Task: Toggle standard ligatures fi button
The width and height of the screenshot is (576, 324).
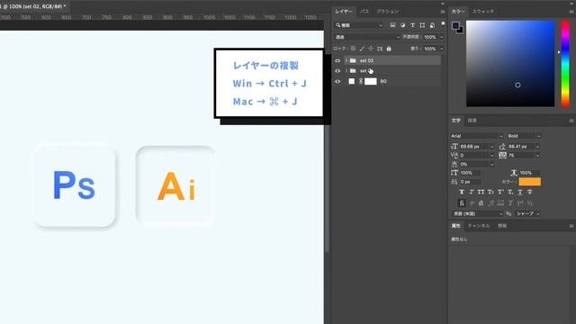Action: click(x=462, y=203)
